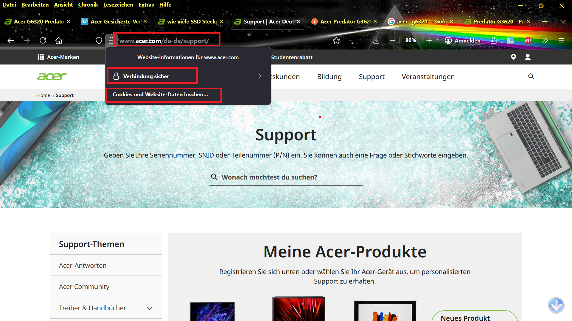Open the browser home page
The image size is (572, 321).
pyautogui.click(x=59, y=41)
